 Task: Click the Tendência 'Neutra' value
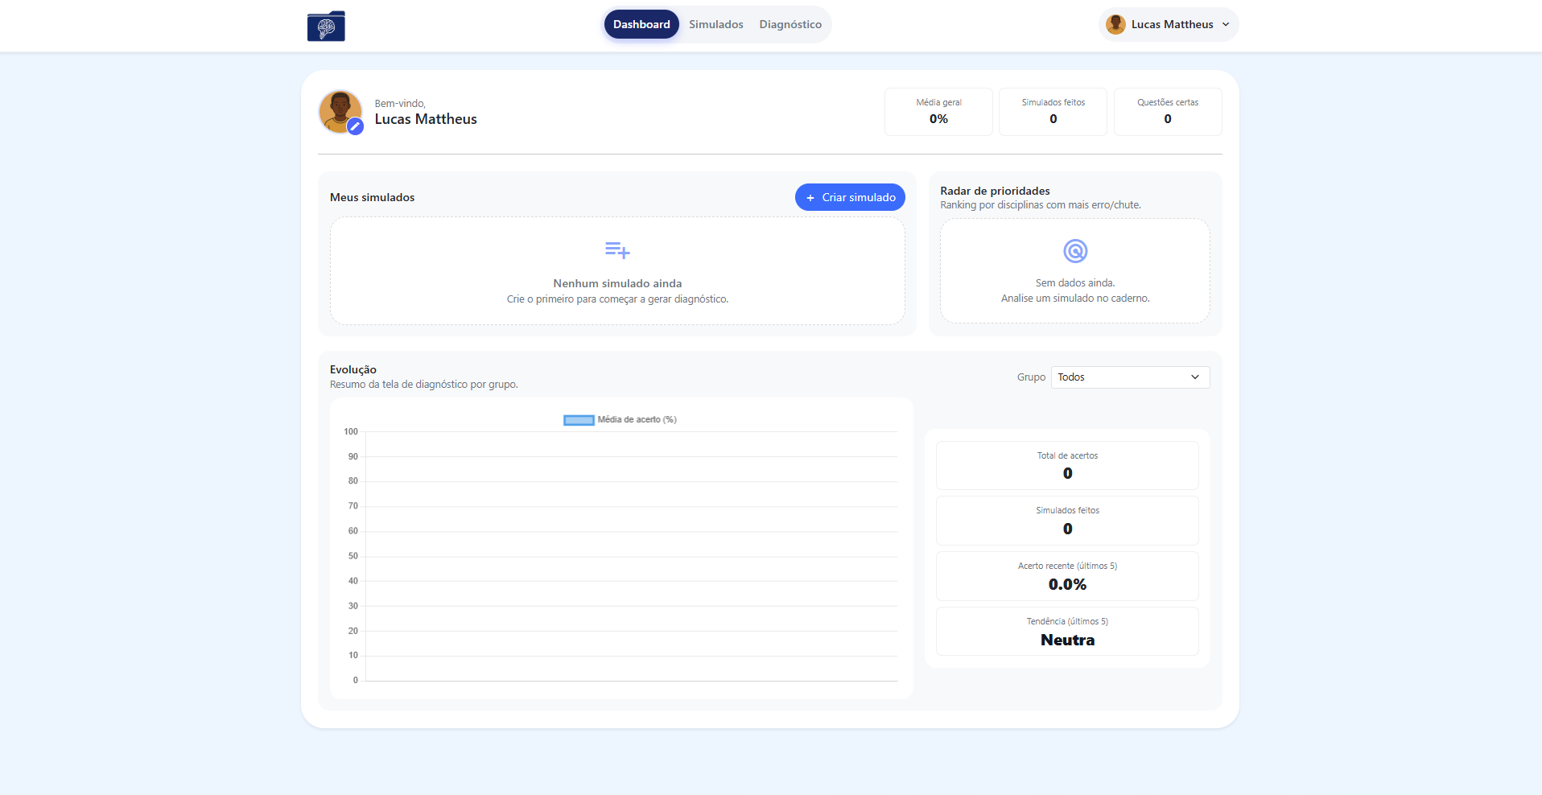coord(1067,641)
